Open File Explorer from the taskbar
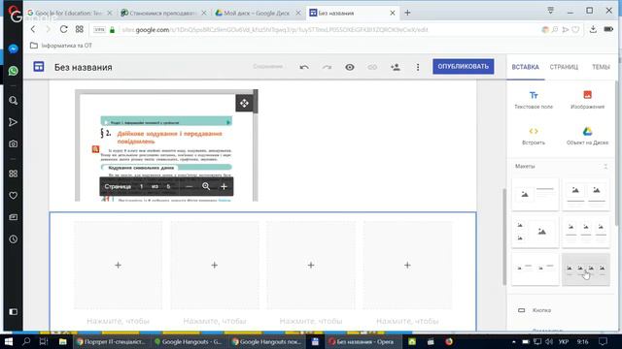Image resolution: width=622 pixels, height=349 pixels. point(62,341)
